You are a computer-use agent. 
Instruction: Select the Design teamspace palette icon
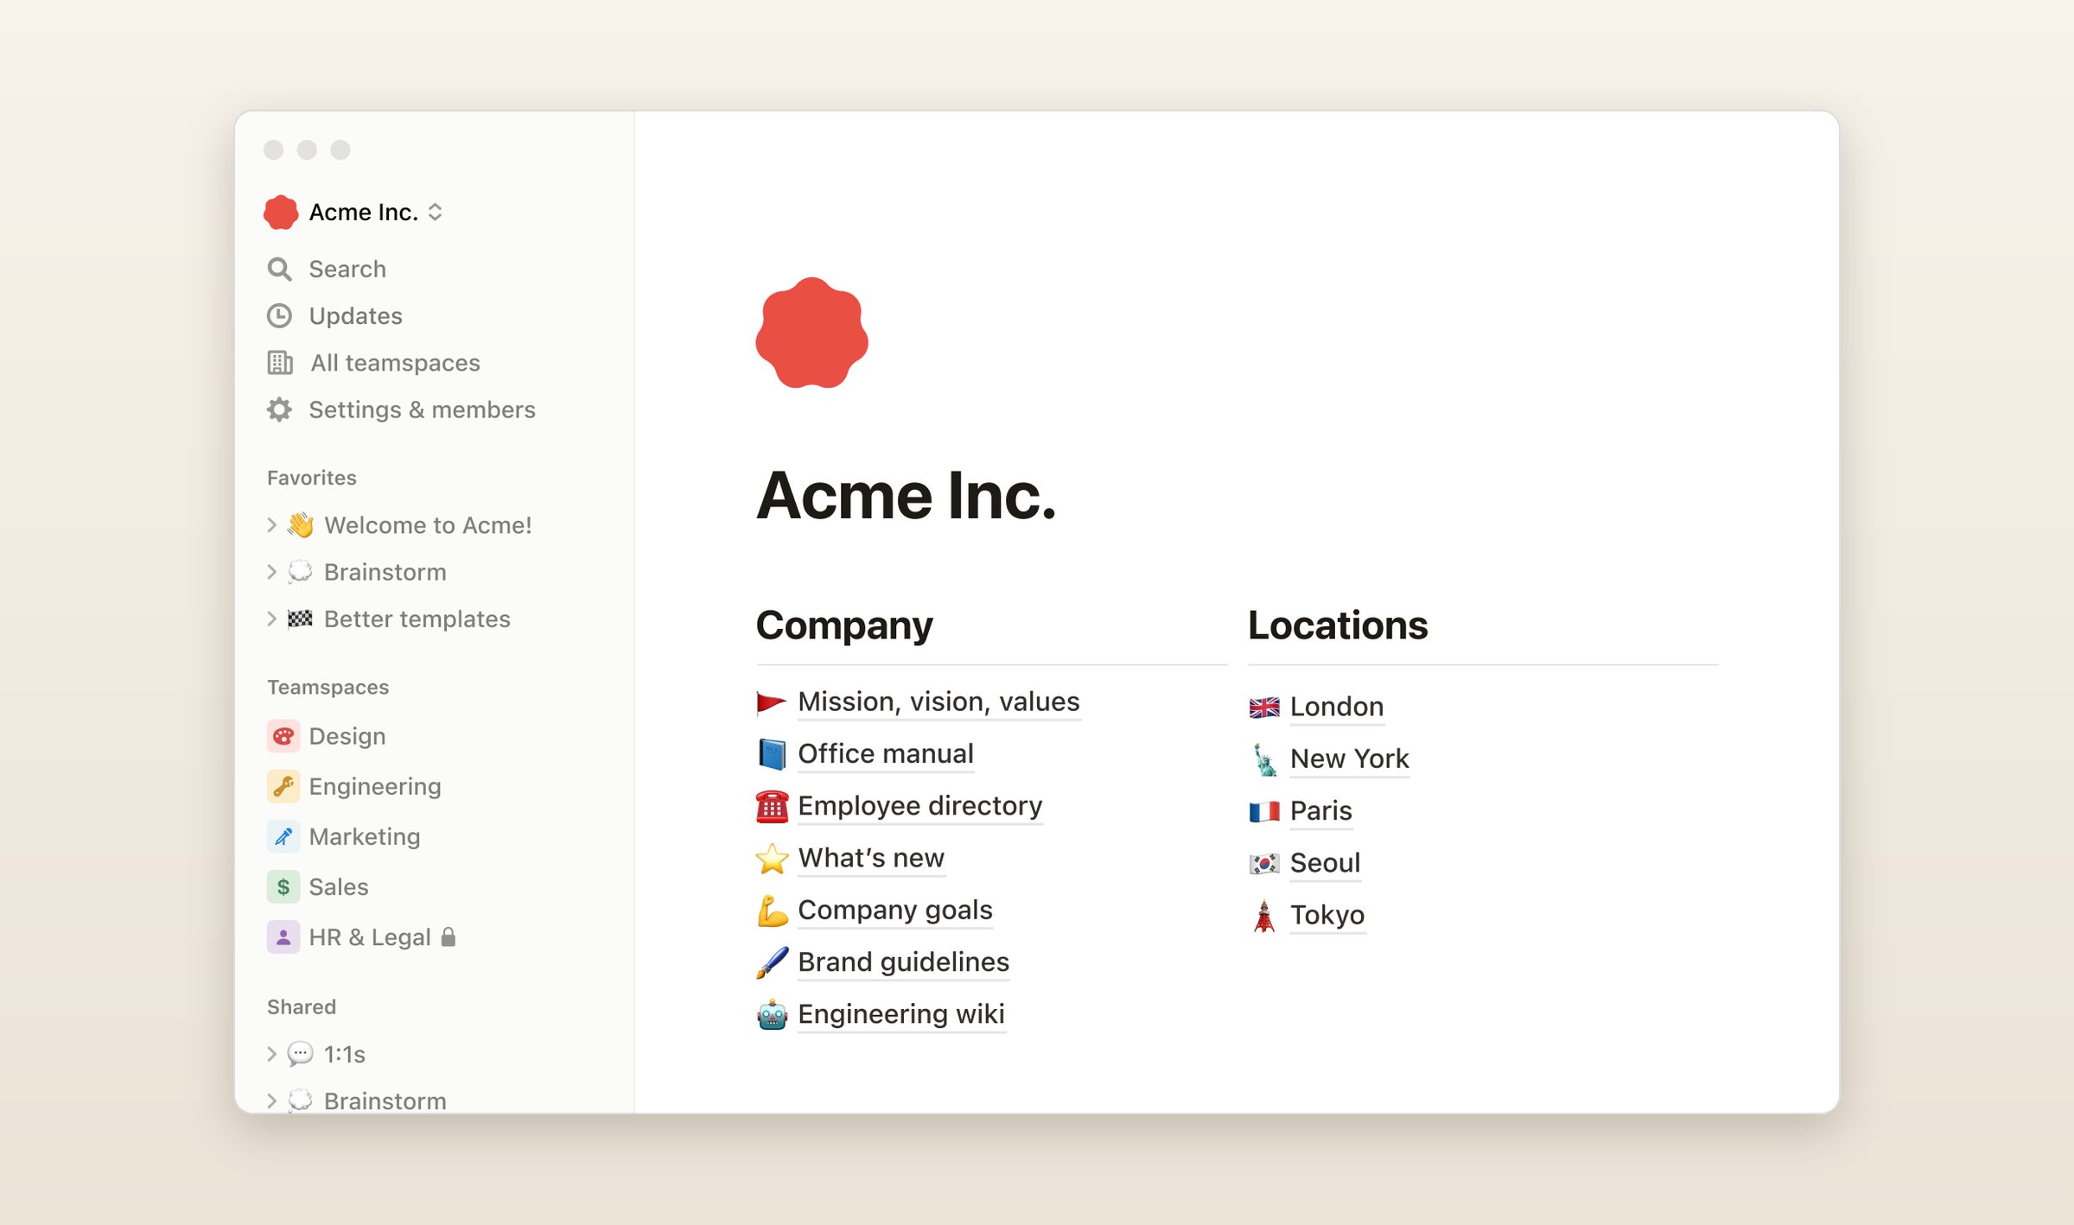pos(283,736)
